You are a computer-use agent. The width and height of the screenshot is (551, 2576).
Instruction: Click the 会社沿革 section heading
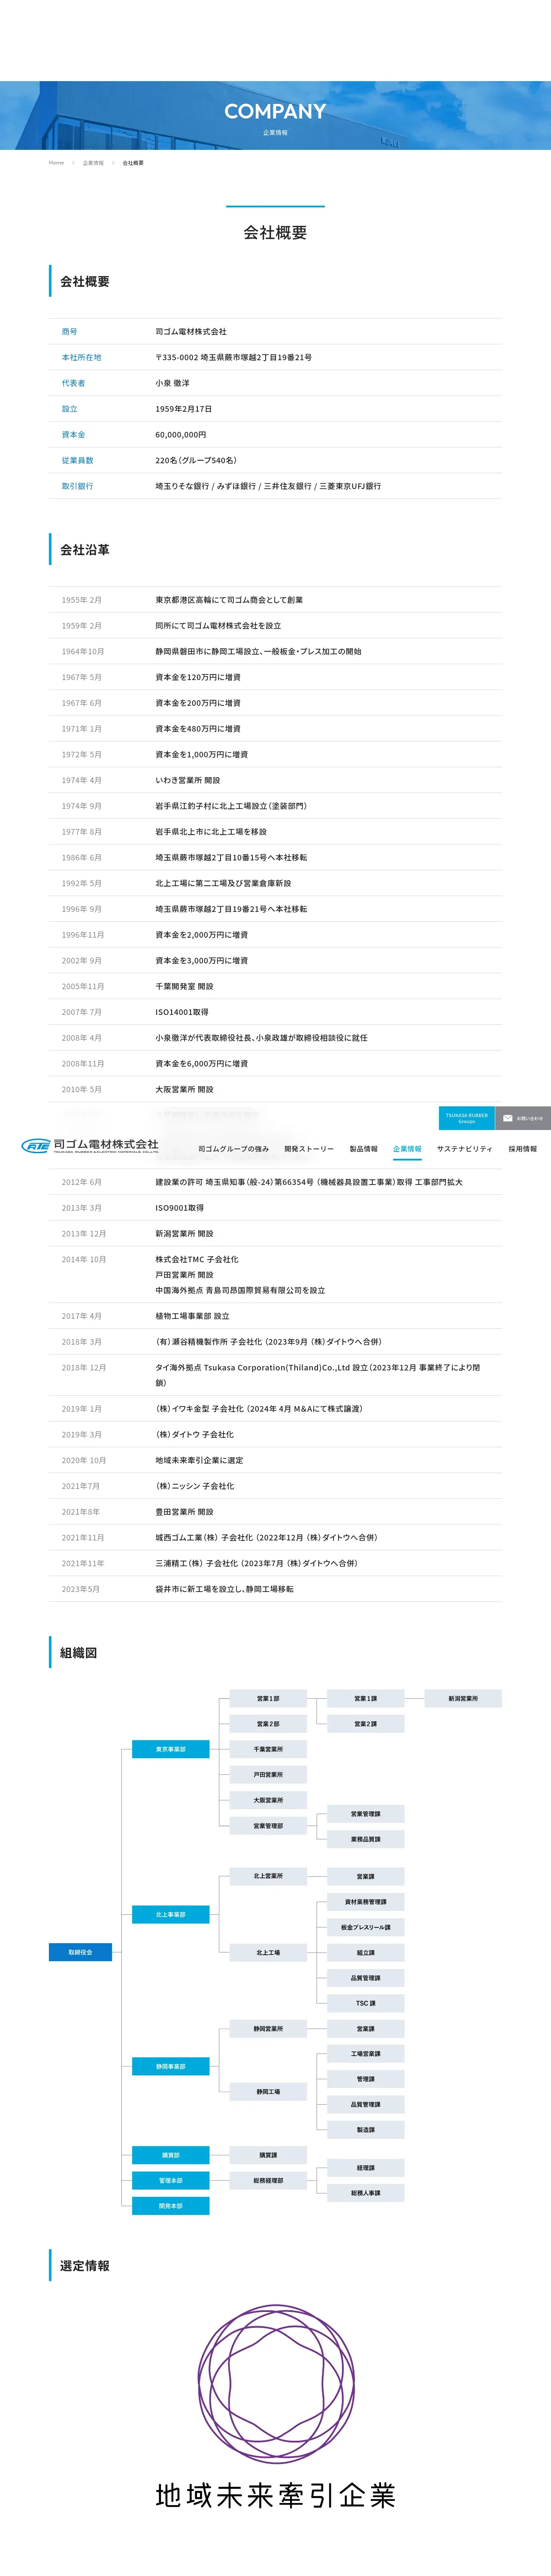85,549
